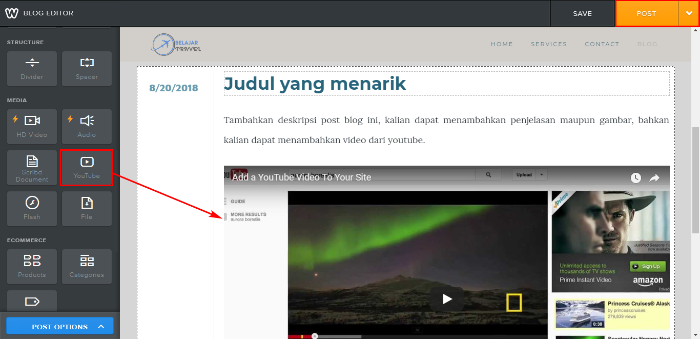700x339 pixels.
Task: Open the Upload dropdown arrow in video
Action: coord(542,175)
